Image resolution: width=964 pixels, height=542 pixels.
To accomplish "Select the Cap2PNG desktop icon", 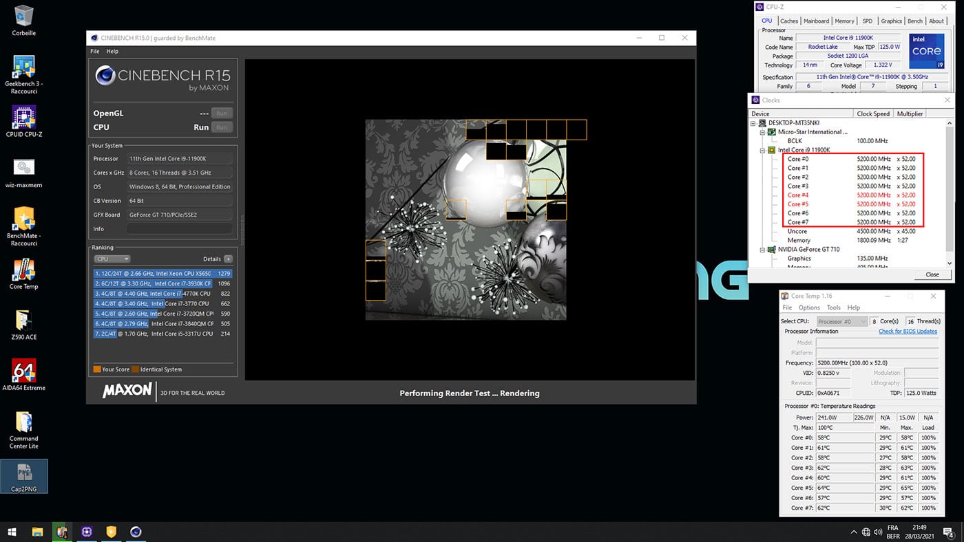I will tap(24, 477).
